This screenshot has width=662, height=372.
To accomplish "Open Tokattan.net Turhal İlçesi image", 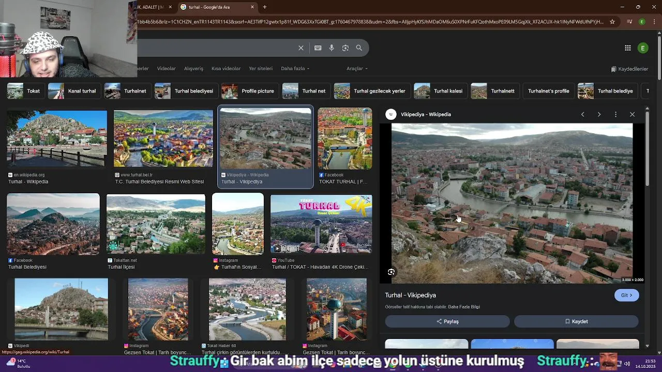I will coord(156,224).
